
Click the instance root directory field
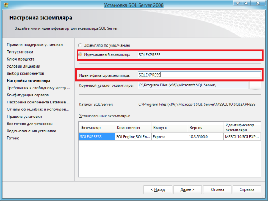click(193, 85)
